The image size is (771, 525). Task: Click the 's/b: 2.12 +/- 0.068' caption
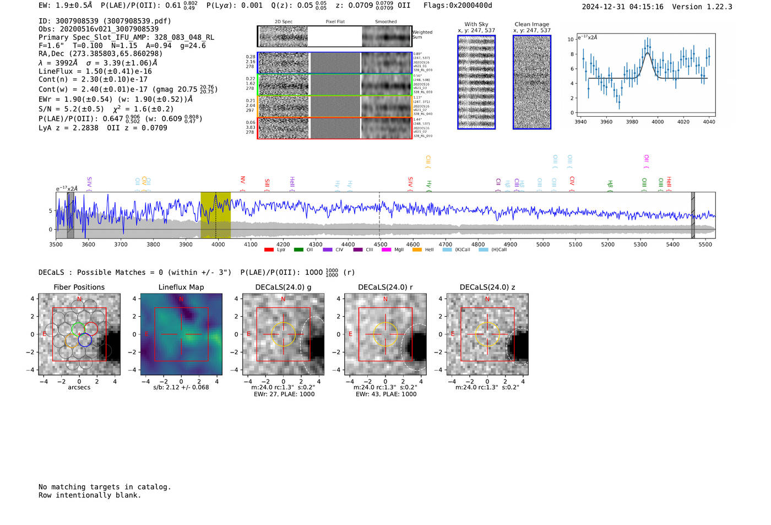click(x=181, y=387)
